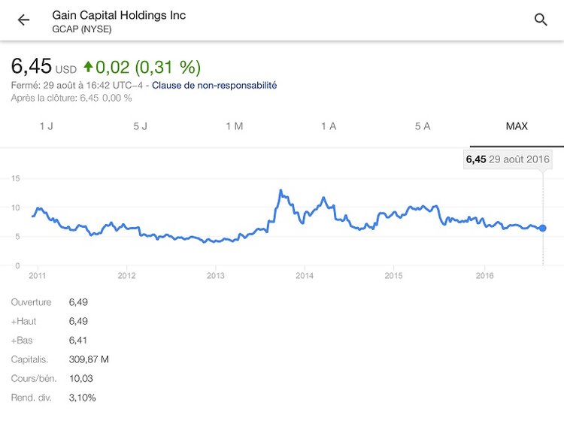564x421 pixels.
Task: Click the Rend. div. 3,10% row
Action: (53, 398)
